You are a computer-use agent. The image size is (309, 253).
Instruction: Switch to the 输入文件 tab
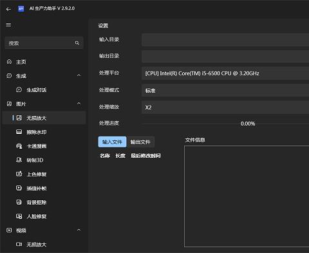[112, 142]
